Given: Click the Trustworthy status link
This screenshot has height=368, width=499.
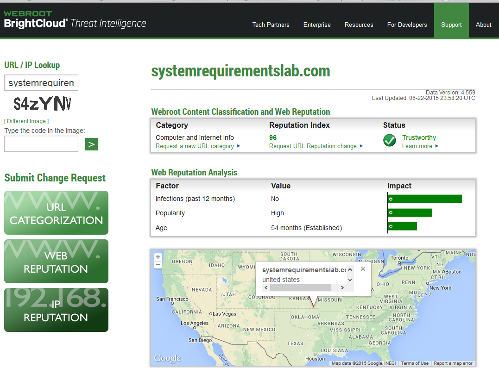Looking at the screenshot, I should click(x=419, y=138).
